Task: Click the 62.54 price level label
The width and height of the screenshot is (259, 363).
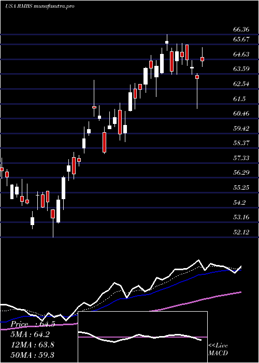Action: tap(241, 84)
